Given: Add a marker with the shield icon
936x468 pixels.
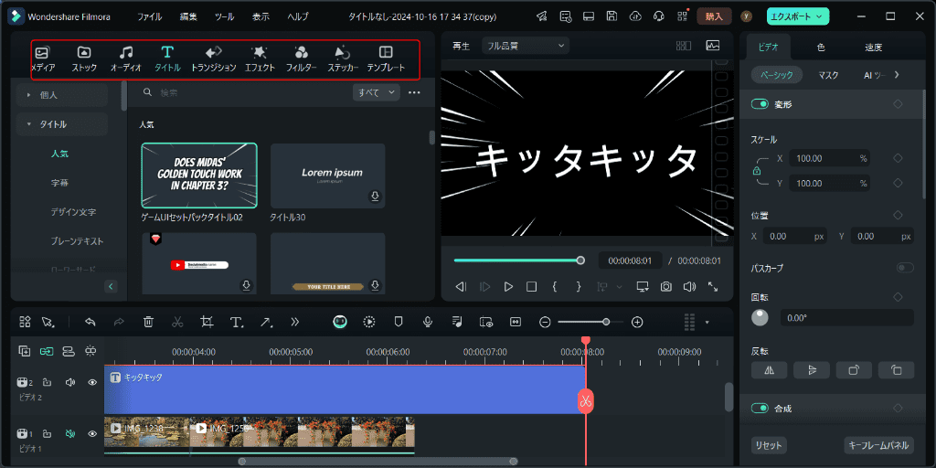Looking at the screenshot, I should [x=399, y=322].
